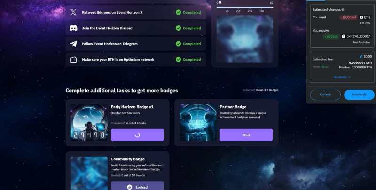Click the Completed checkmark for Retweet task

click(178, 12)
